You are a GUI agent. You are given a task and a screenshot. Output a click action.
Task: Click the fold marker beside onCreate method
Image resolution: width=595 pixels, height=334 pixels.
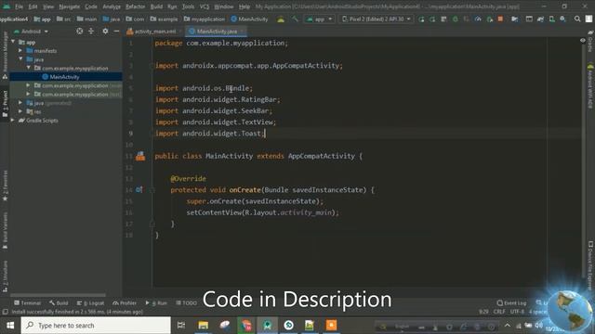(152, 189)
